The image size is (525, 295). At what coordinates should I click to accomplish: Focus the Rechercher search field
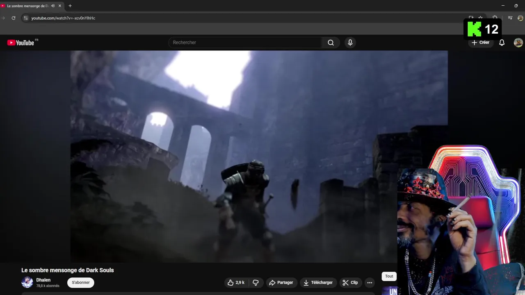tap(245, 43)
